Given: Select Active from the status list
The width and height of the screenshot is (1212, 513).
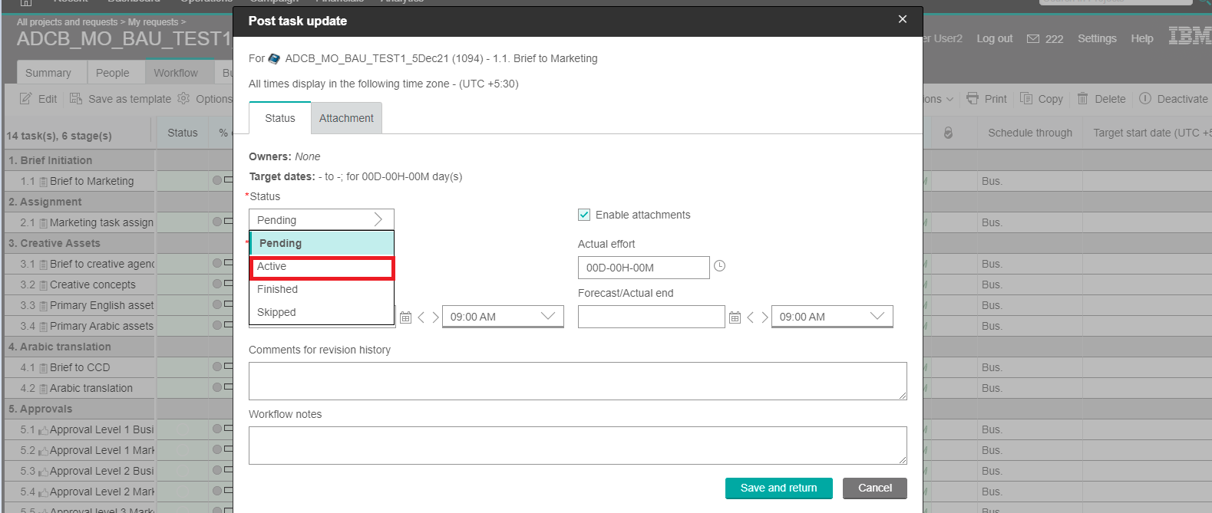Looking at the screenshot, I should pyautogui.click(x=321, y=267).
